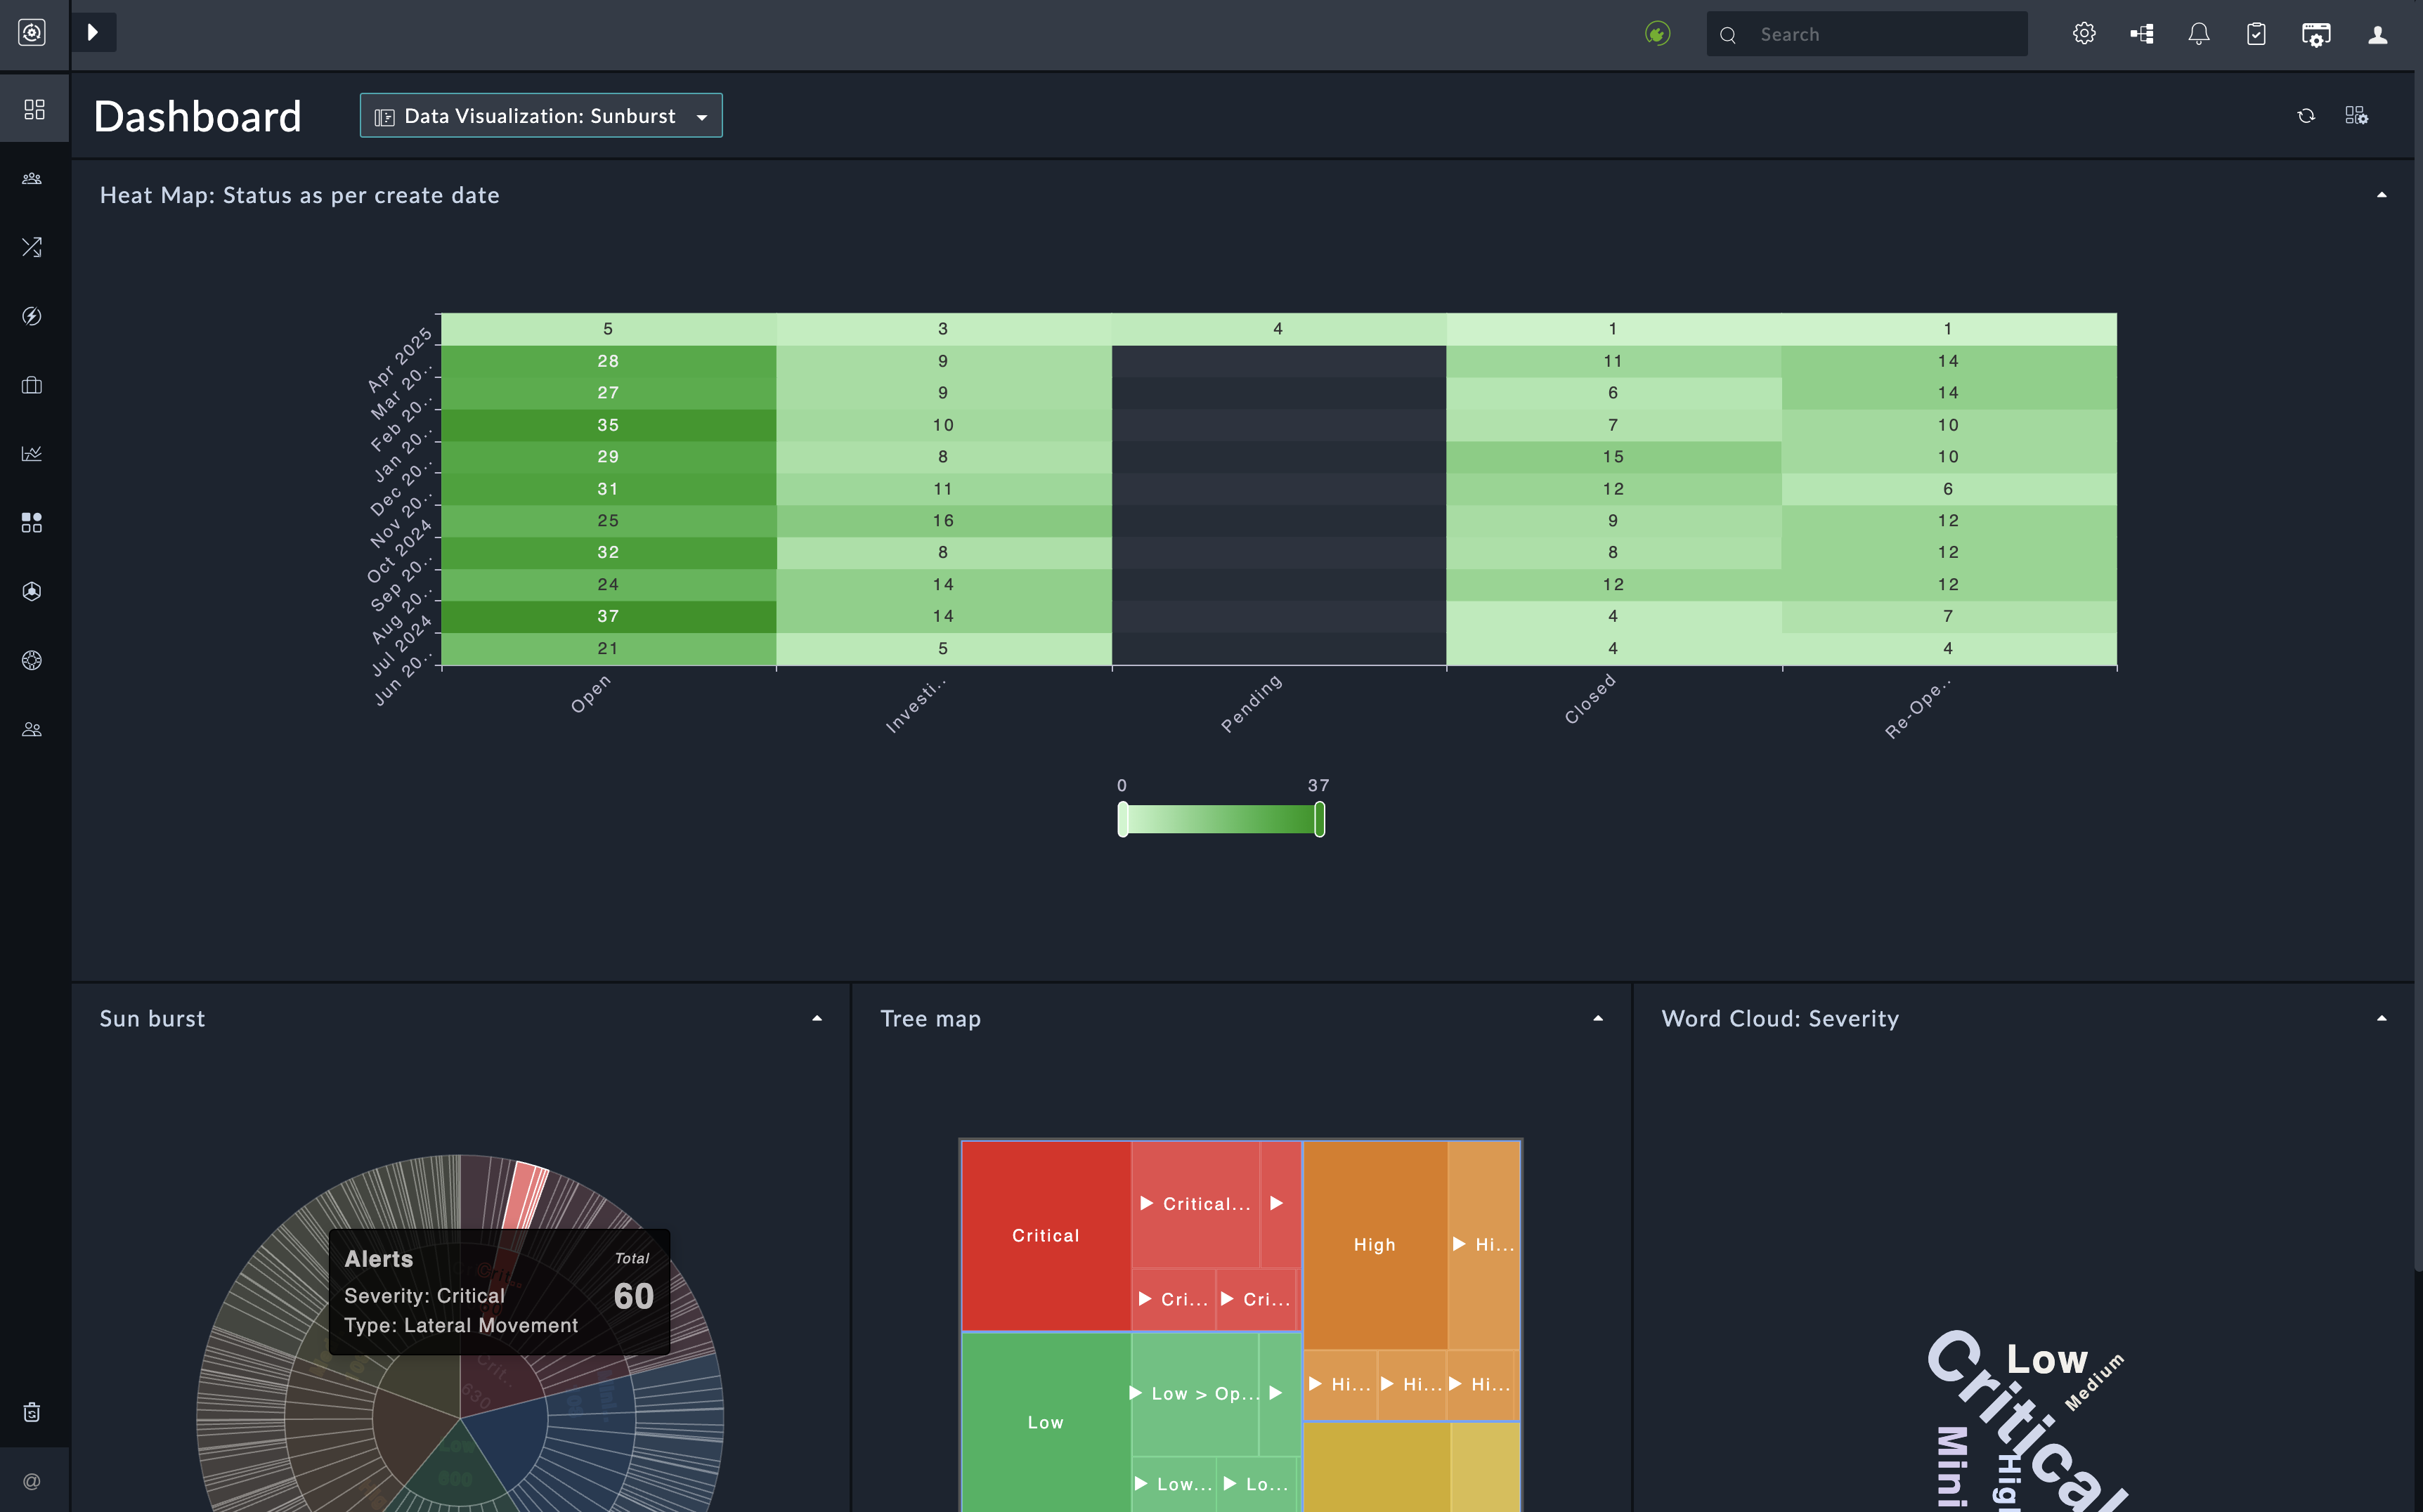This screenshot has width=2423, height=1512.
Task: Click the hierarchy tree icon in top bar
Action: (2141, 34)
